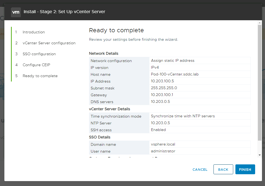Click the BACK button
This screenshot has height=186, width=265.
(x=223, y=170)
